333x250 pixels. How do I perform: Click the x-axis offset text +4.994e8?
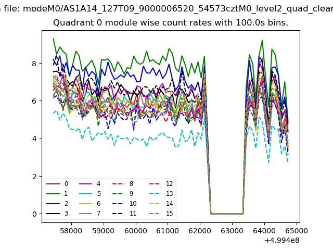pyautogui.click(x=282, y=240)
